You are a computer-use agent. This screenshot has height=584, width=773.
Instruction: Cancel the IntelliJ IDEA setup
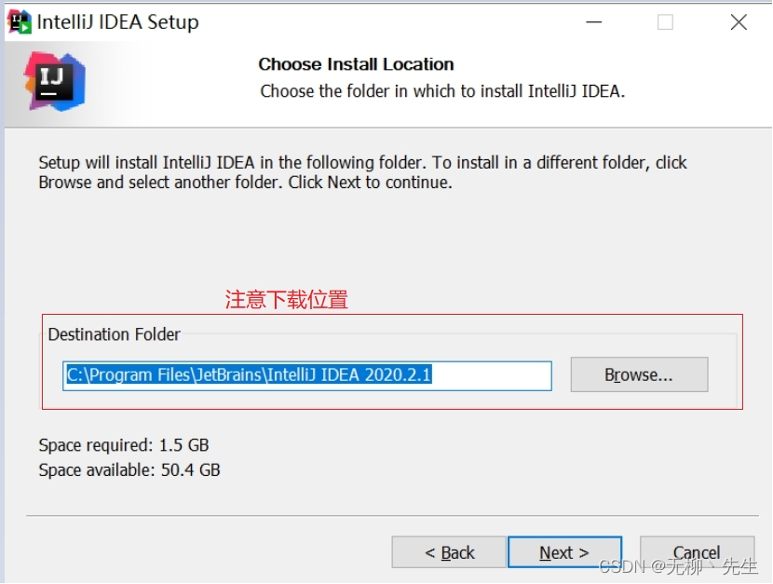coord(696,552)
